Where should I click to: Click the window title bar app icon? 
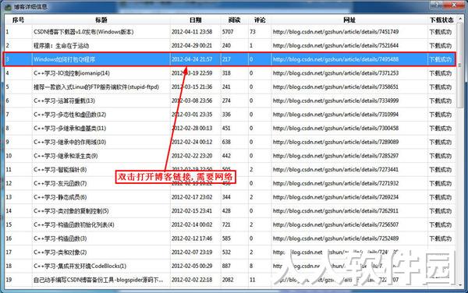pyautogui.click(x=8, y=6)
